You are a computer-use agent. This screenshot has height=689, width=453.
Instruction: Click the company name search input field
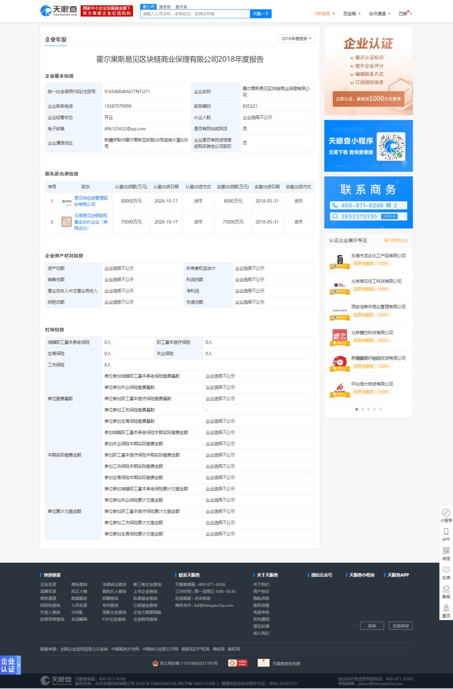(x=195, y=14)
